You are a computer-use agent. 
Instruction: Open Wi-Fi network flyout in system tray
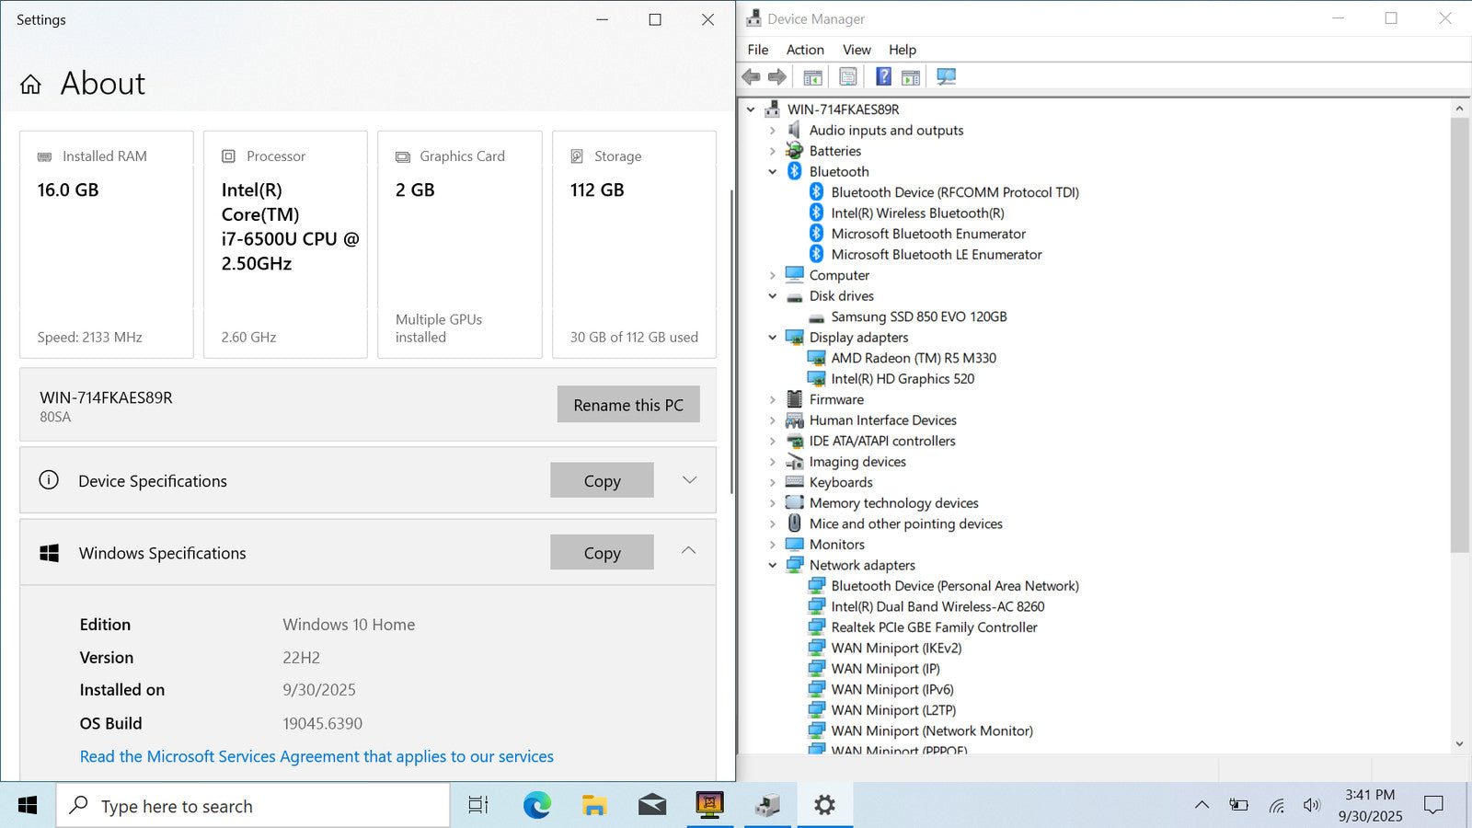click(1276, 806)
